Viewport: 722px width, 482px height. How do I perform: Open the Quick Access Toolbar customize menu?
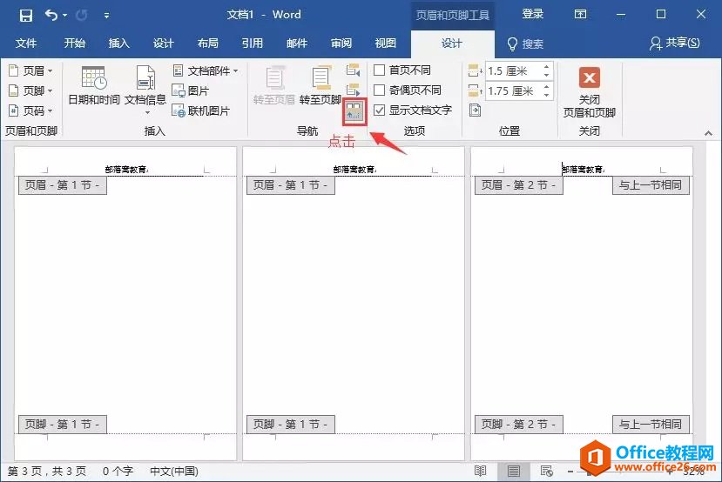106,16
